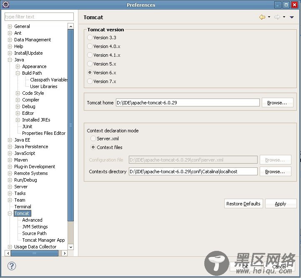Select JavaScript preferences category
Viewport: 301px width, 278px height.
click(x=25, y=153)
